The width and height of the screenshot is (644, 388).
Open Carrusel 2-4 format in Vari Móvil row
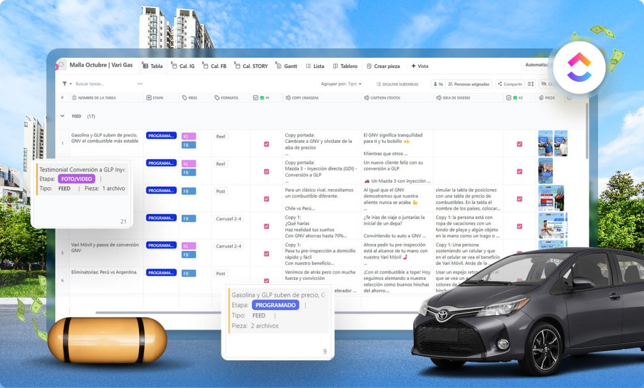[x=228, y=246]
